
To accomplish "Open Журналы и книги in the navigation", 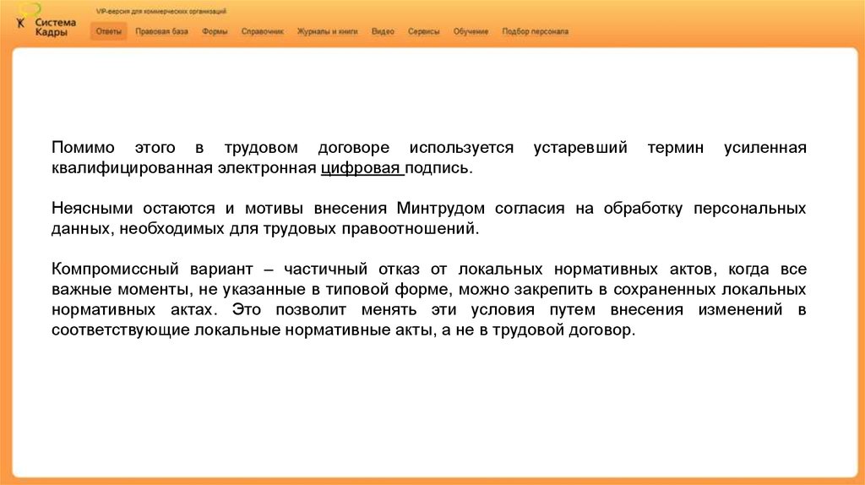I will (328, 31).
